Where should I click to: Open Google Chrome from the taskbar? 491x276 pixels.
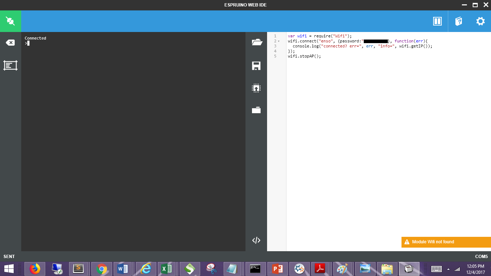click(102, 269)
